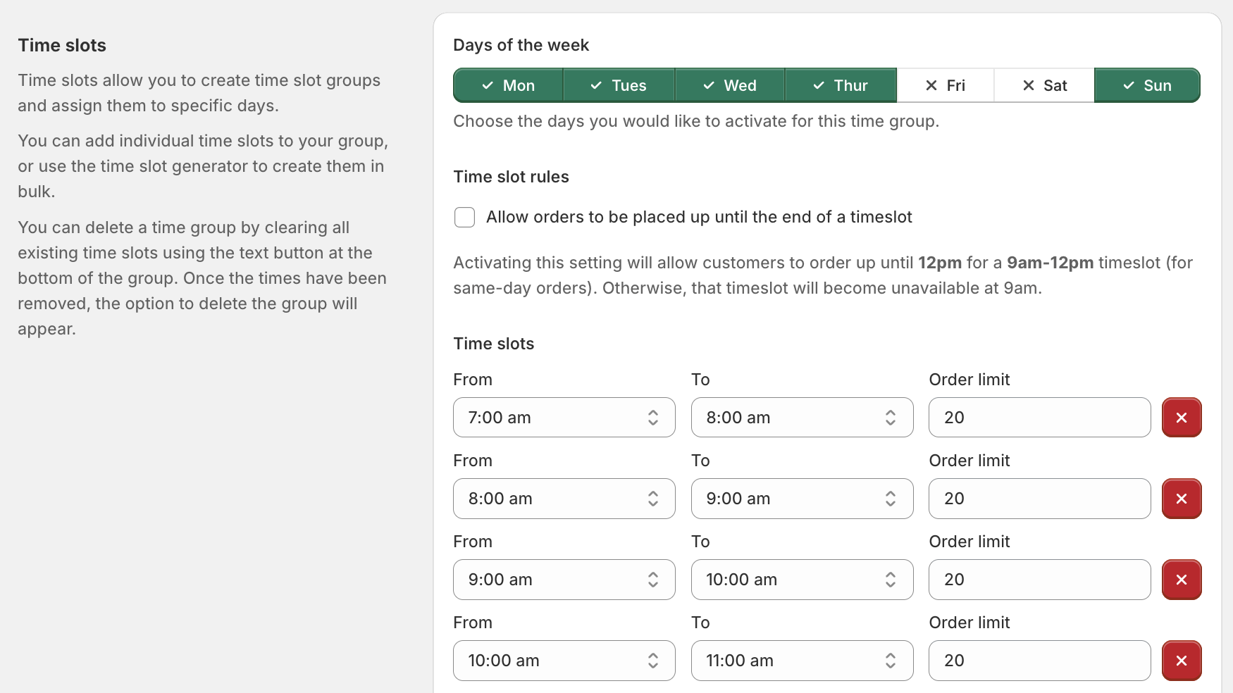The width and height of the screenshot is (1233, 693).
Task: Click the stepper on the 11:00 am To field
Action: point(891,661)
